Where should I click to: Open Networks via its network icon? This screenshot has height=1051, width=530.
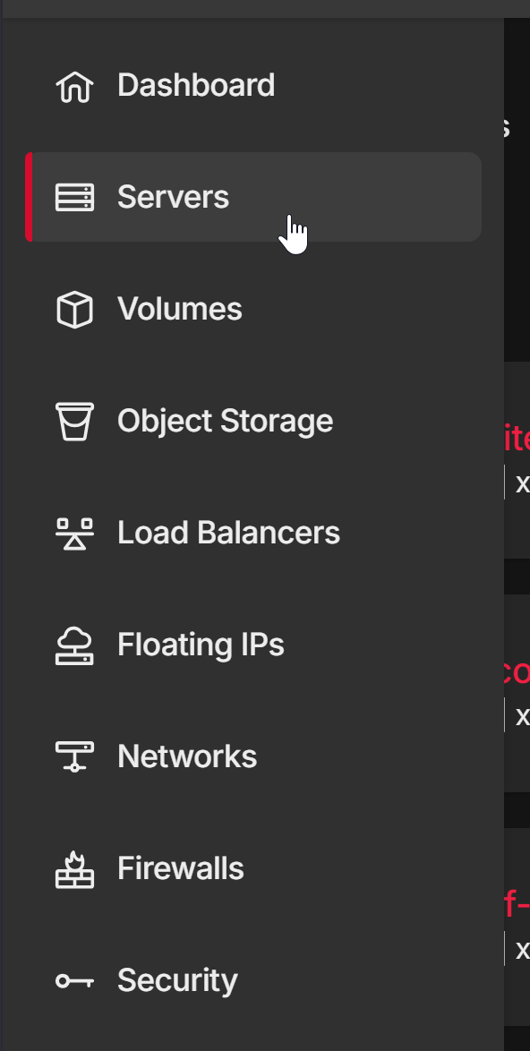coord(74,756)
